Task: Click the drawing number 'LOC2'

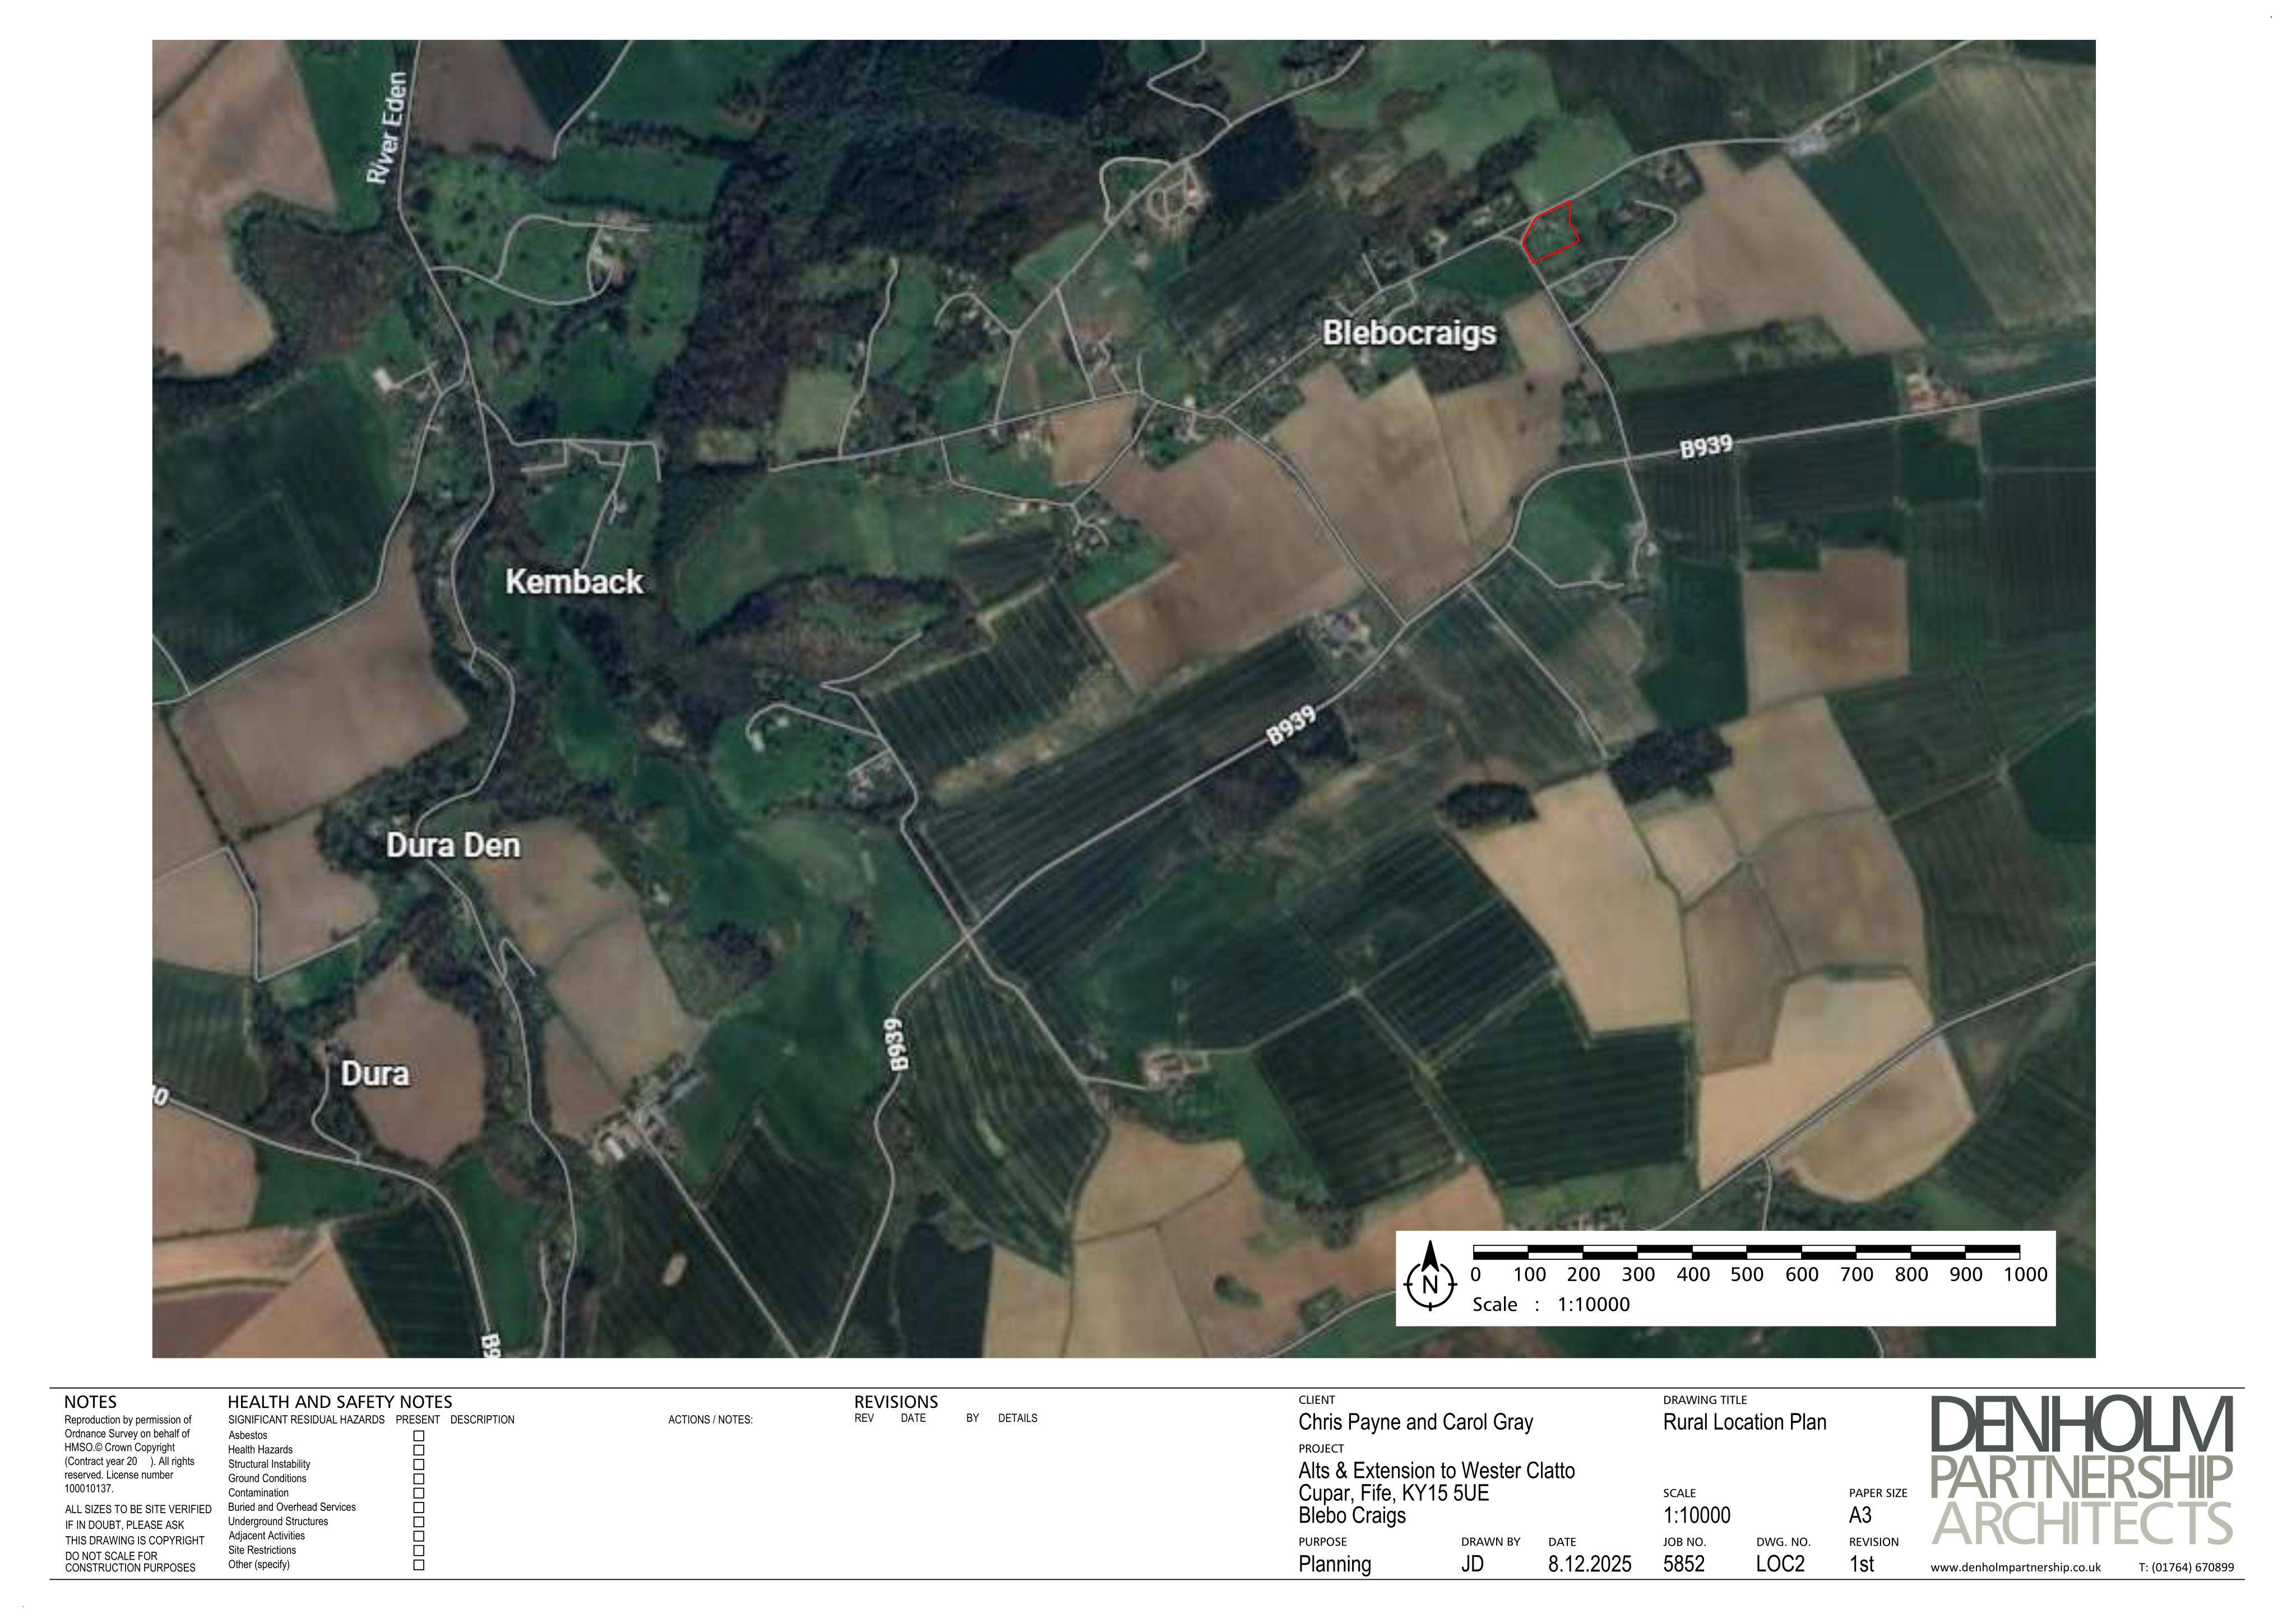Action: [1780, 1564]
